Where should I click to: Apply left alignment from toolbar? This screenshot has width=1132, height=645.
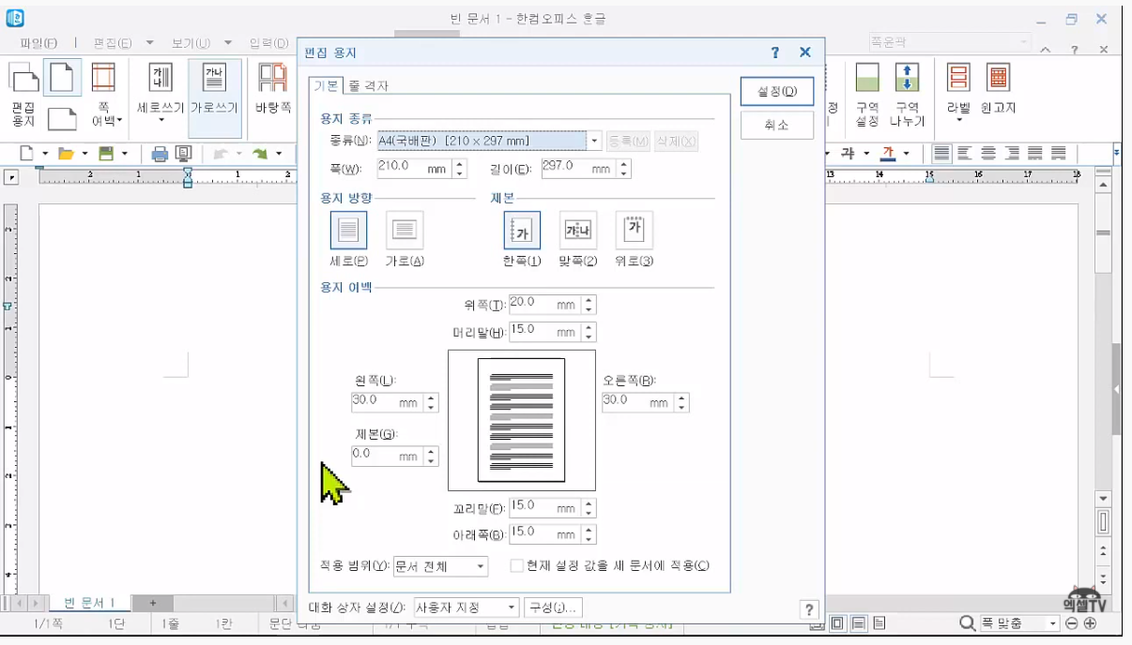[964, 153]
